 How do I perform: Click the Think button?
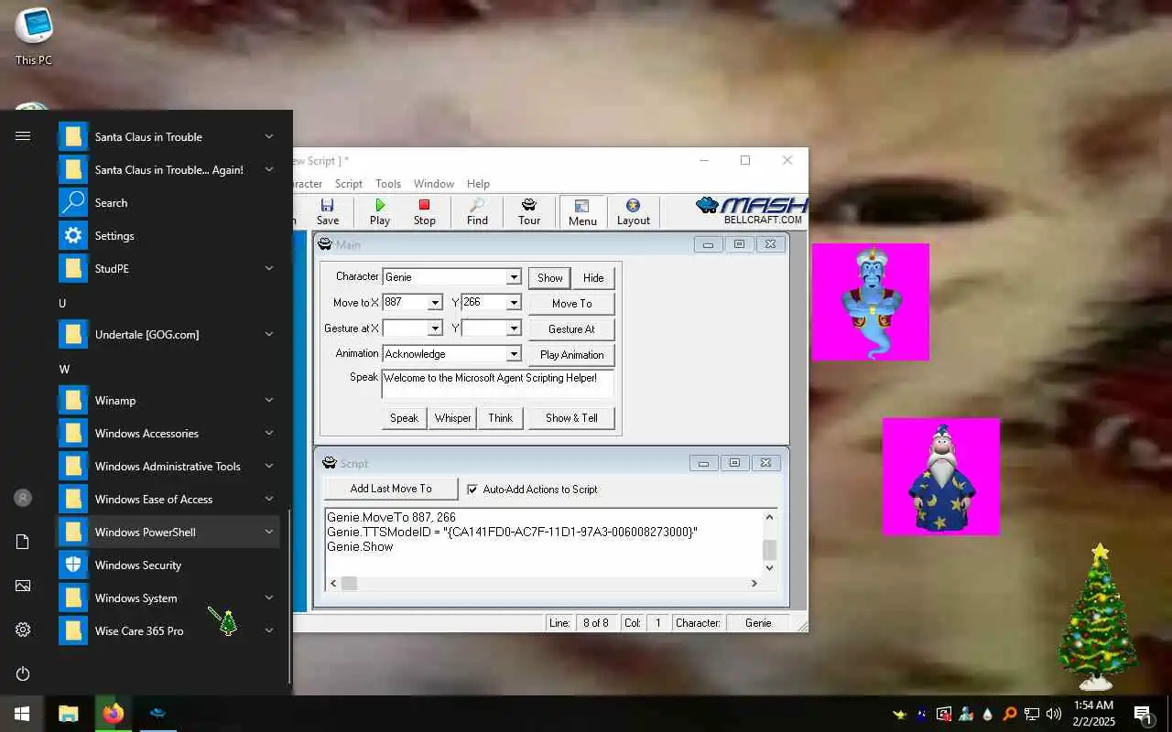(x=501, y=417)
